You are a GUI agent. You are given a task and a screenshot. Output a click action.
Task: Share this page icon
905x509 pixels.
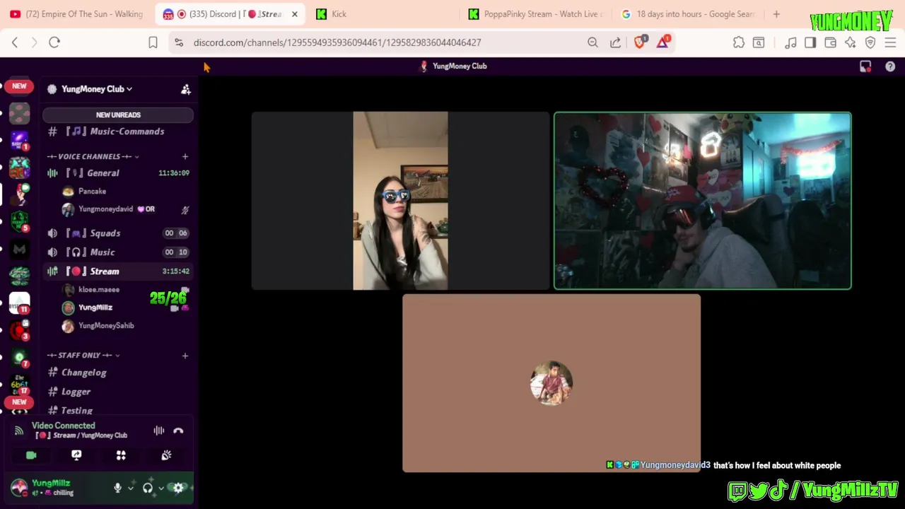(x=616, y=42)
